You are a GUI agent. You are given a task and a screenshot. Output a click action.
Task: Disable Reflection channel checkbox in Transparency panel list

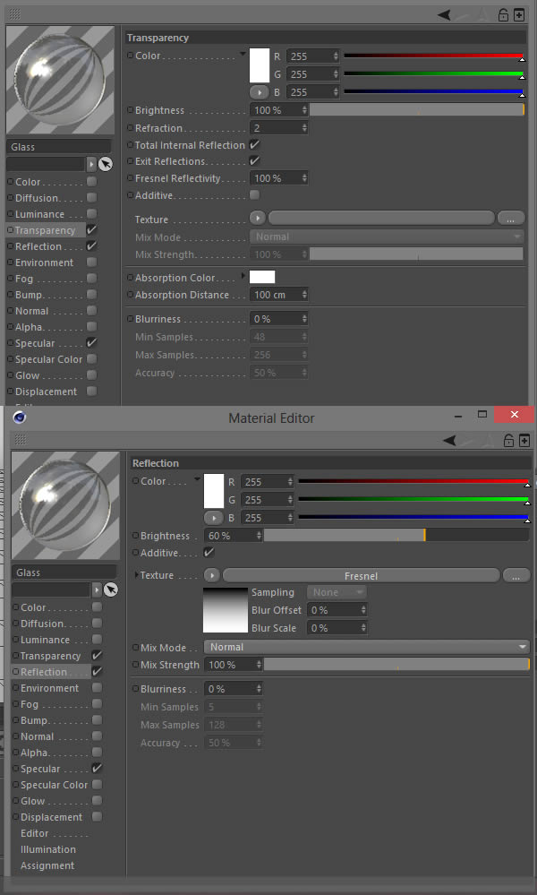click(91, 246)
